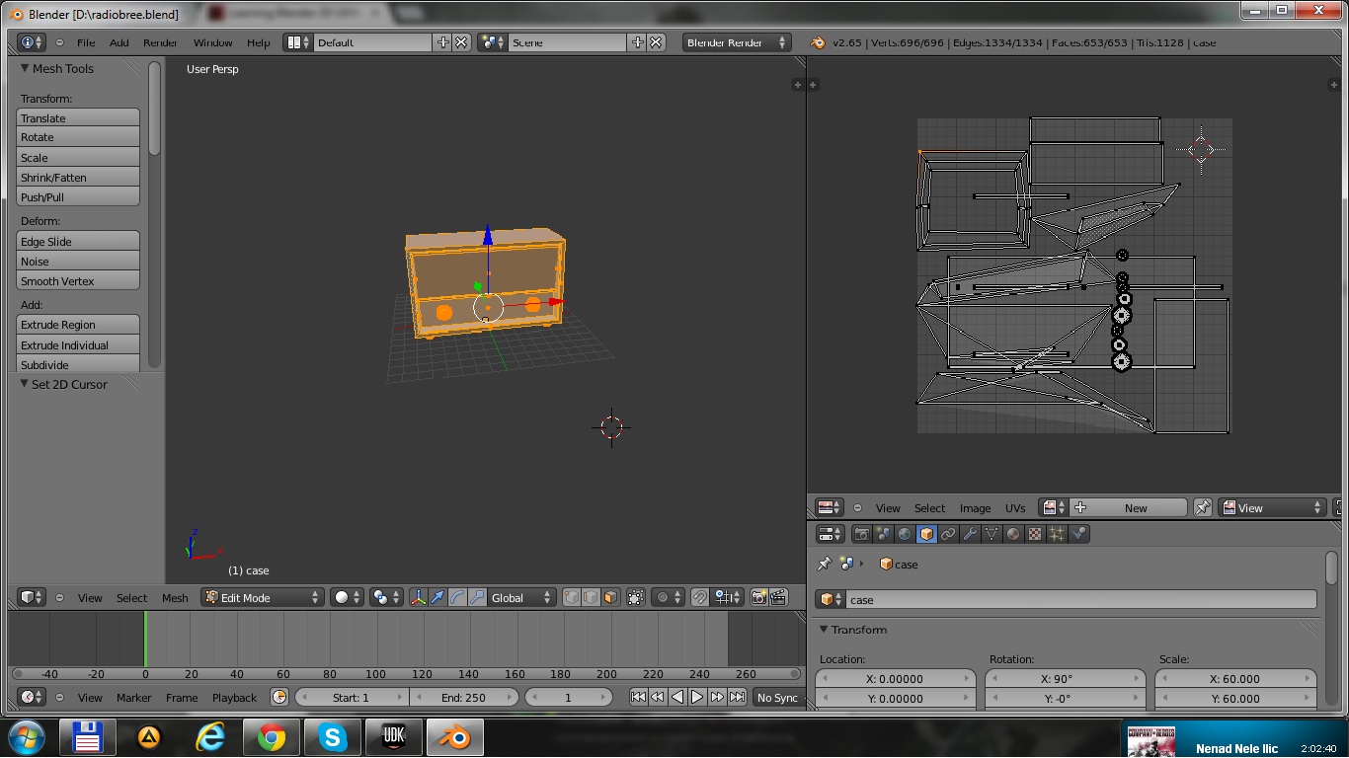The width and height of the screenshot is (1349, 758).
Task: Open proportional editing dropdown
Action: [x=669, y=597]
